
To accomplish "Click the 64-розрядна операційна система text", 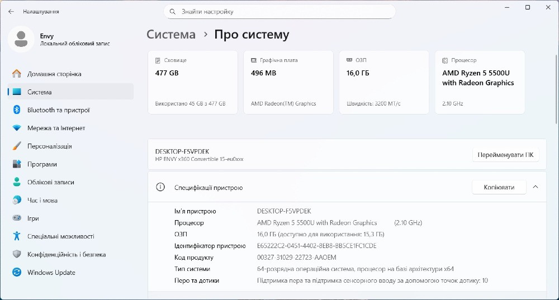I will tap(355, 269).
